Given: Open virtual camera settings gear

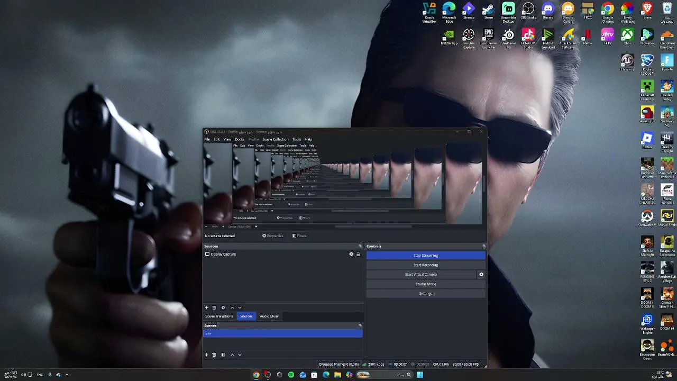Looking at the screenshot, I should 481,275.
